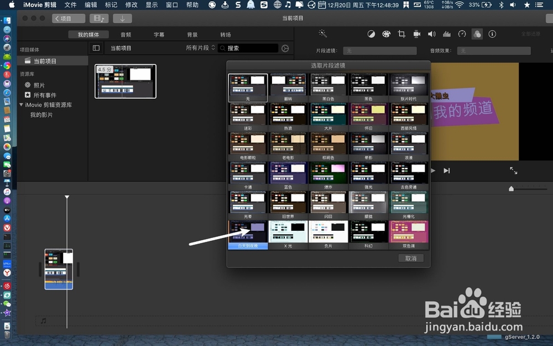Choose the X 光 filter

coord(288,234)
